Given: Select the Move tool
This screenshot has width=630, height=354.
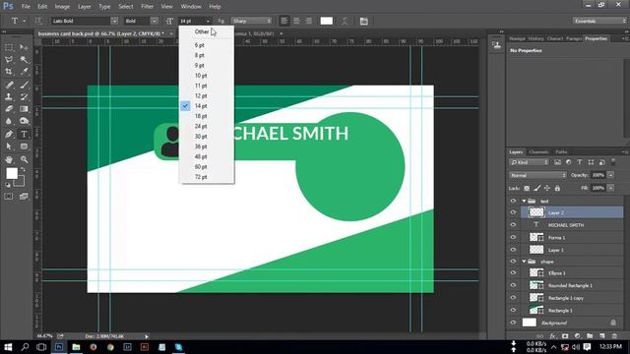Looking at the screenshot, I should point(24,48).
